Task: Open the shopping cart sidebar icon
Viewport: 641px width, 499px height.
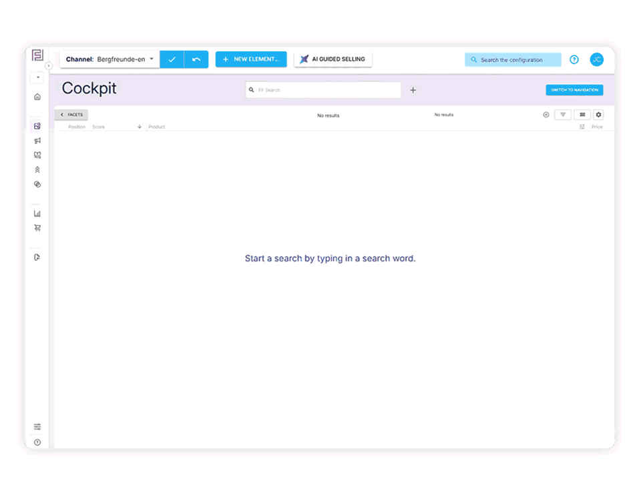Action: click(x=37, y=228)
